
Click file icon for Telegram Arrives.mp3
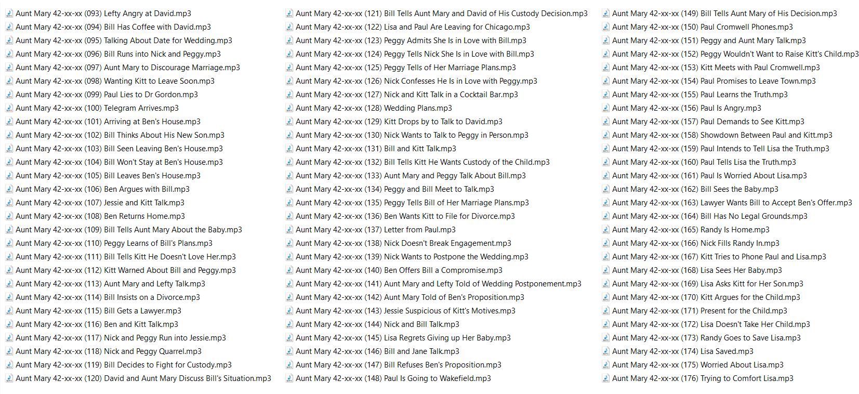[x=9, y=108]
